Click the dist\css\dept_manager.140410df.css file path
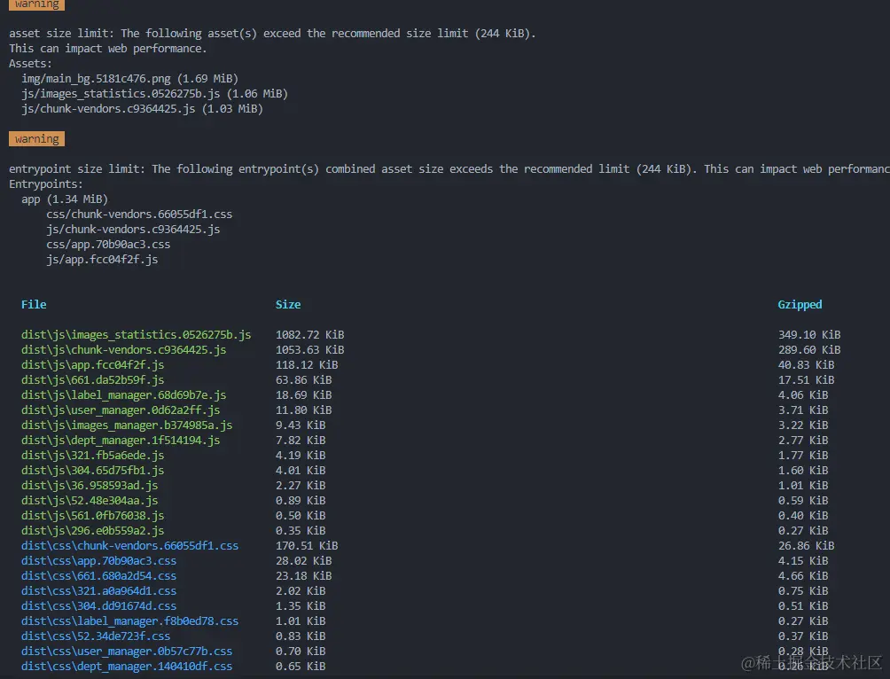Viewport: 890px width, 679px height. pyautogui.click(x=127, y=667)
